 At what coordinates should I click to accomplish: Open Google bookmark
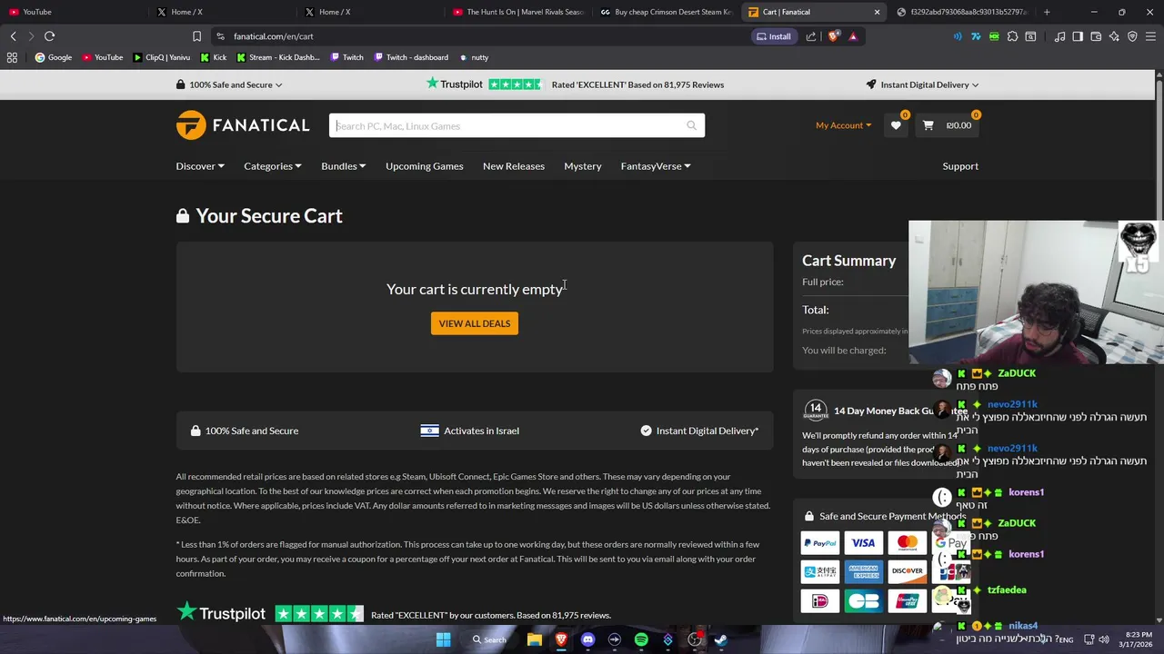click(x=54, y=57)
